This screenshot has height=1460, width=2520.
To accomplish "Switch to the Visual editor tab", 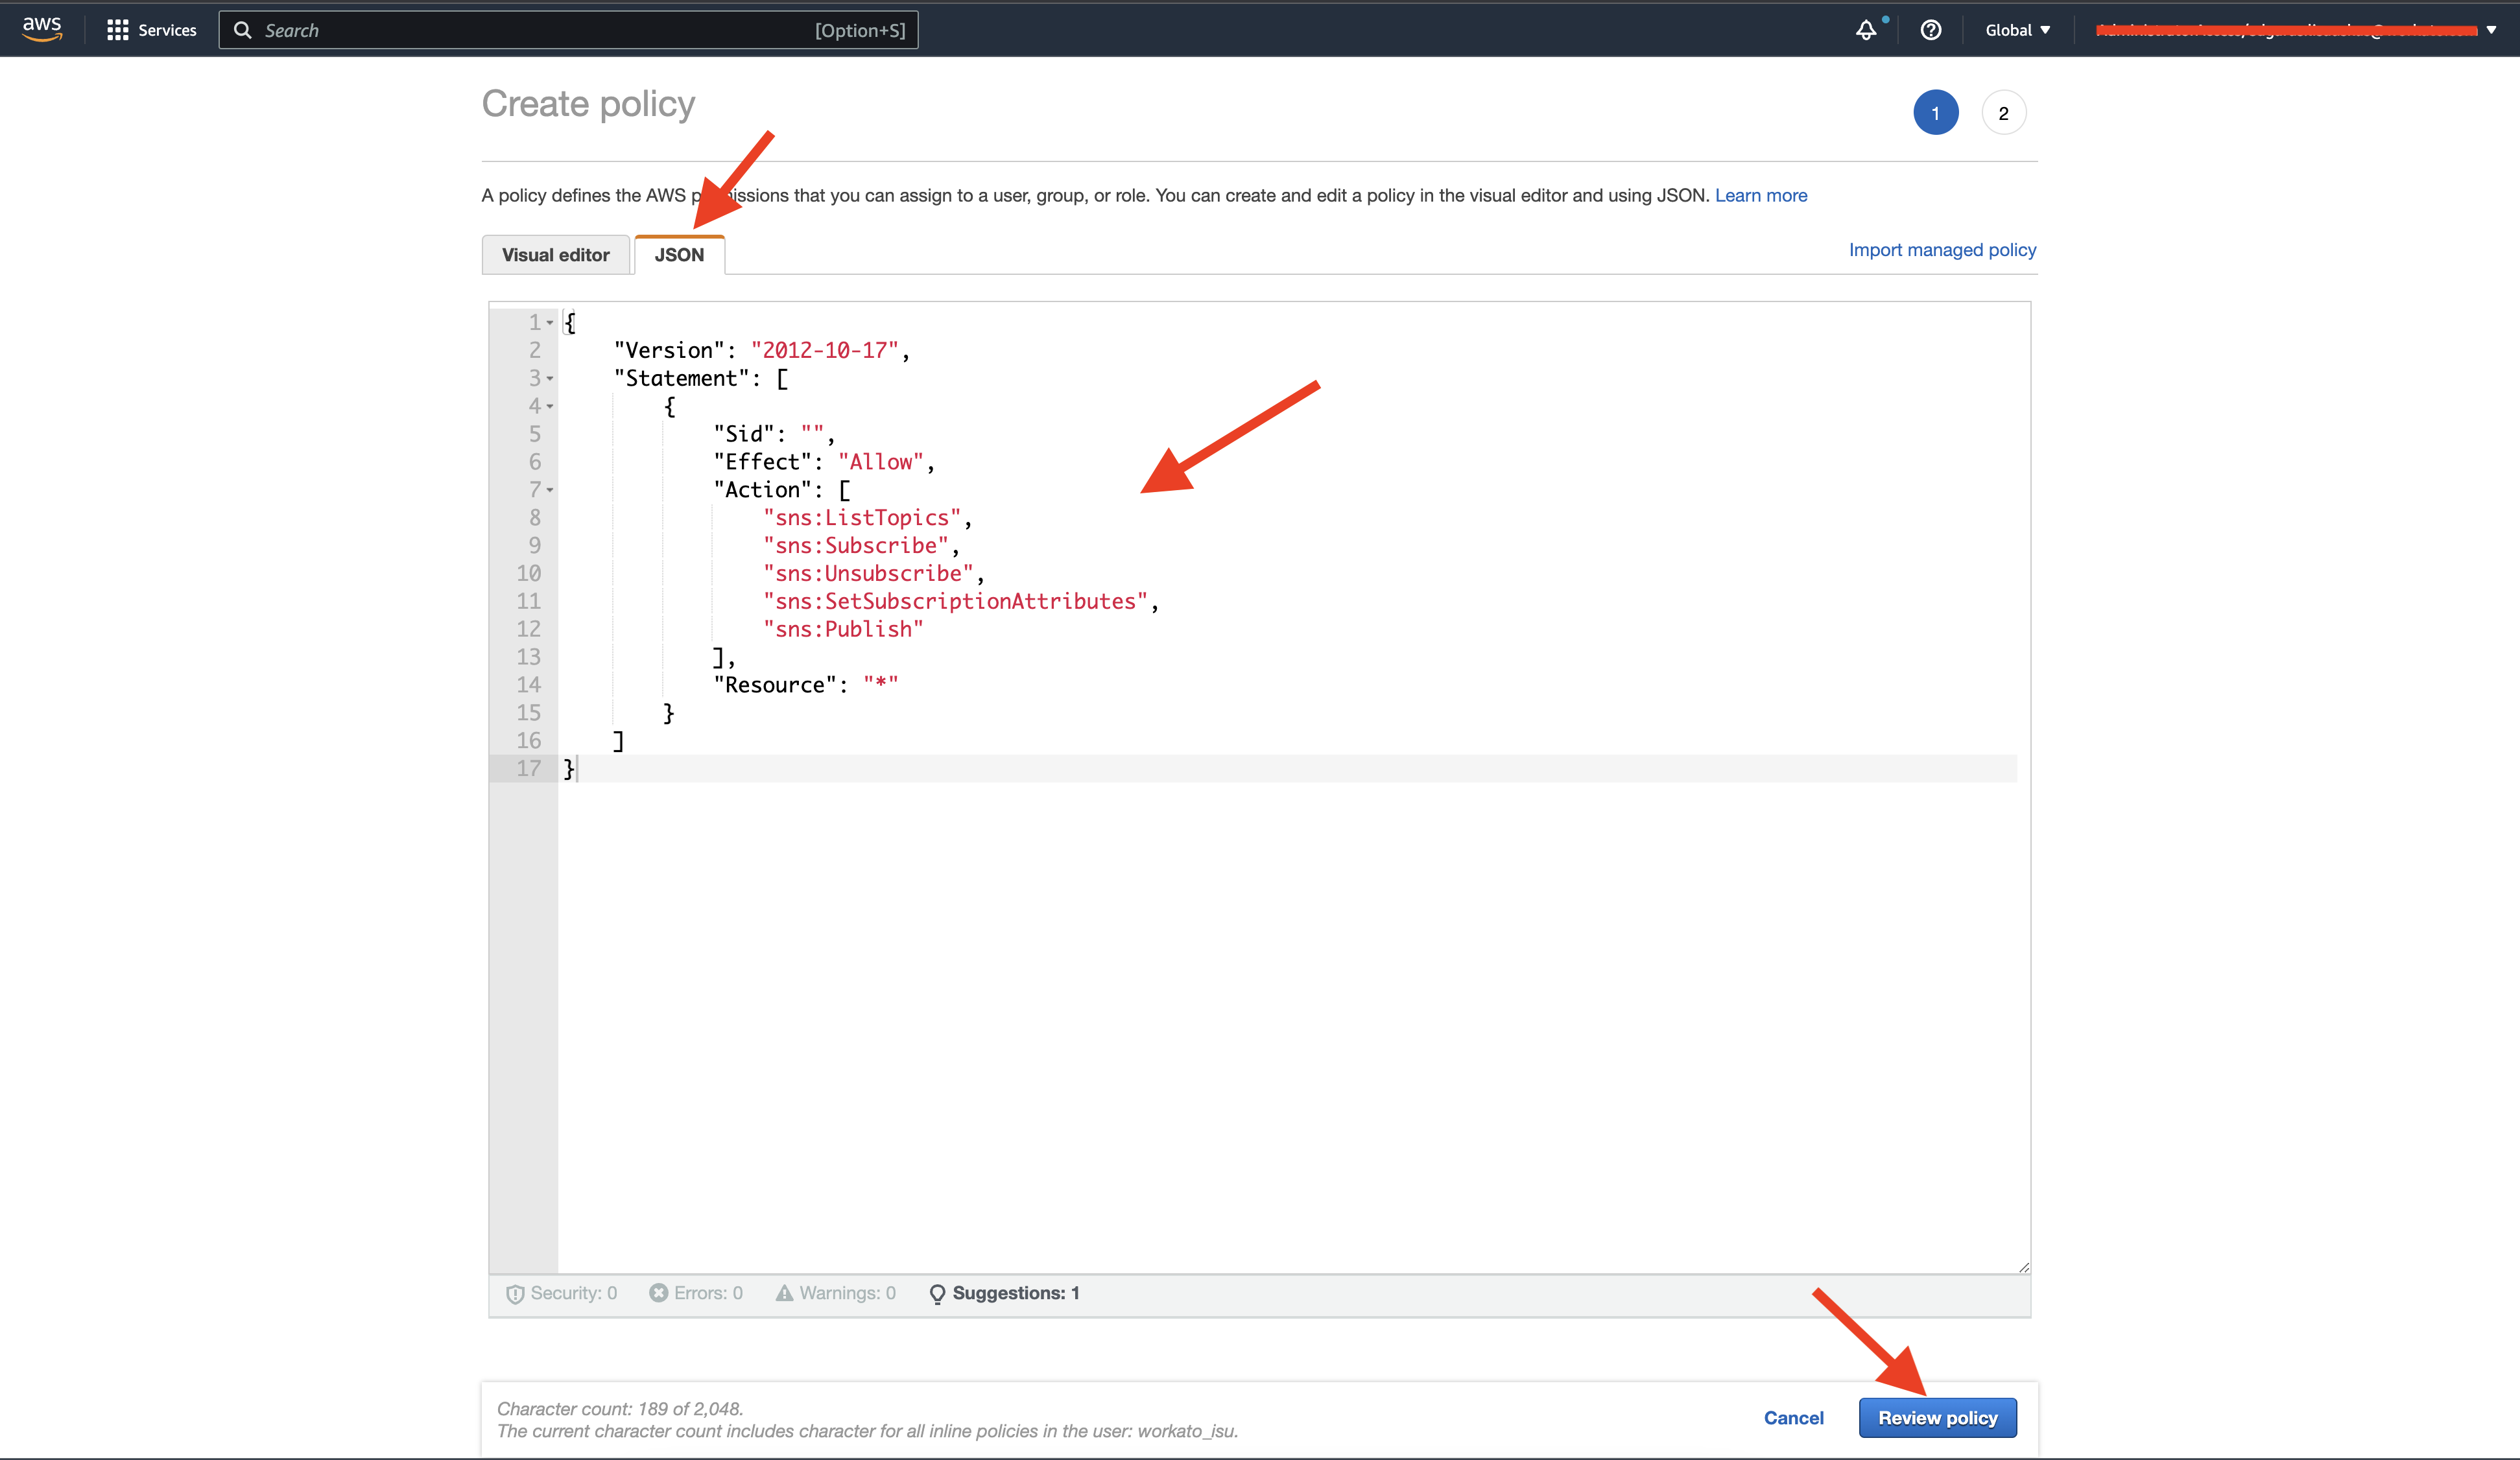I will [555, 255].
